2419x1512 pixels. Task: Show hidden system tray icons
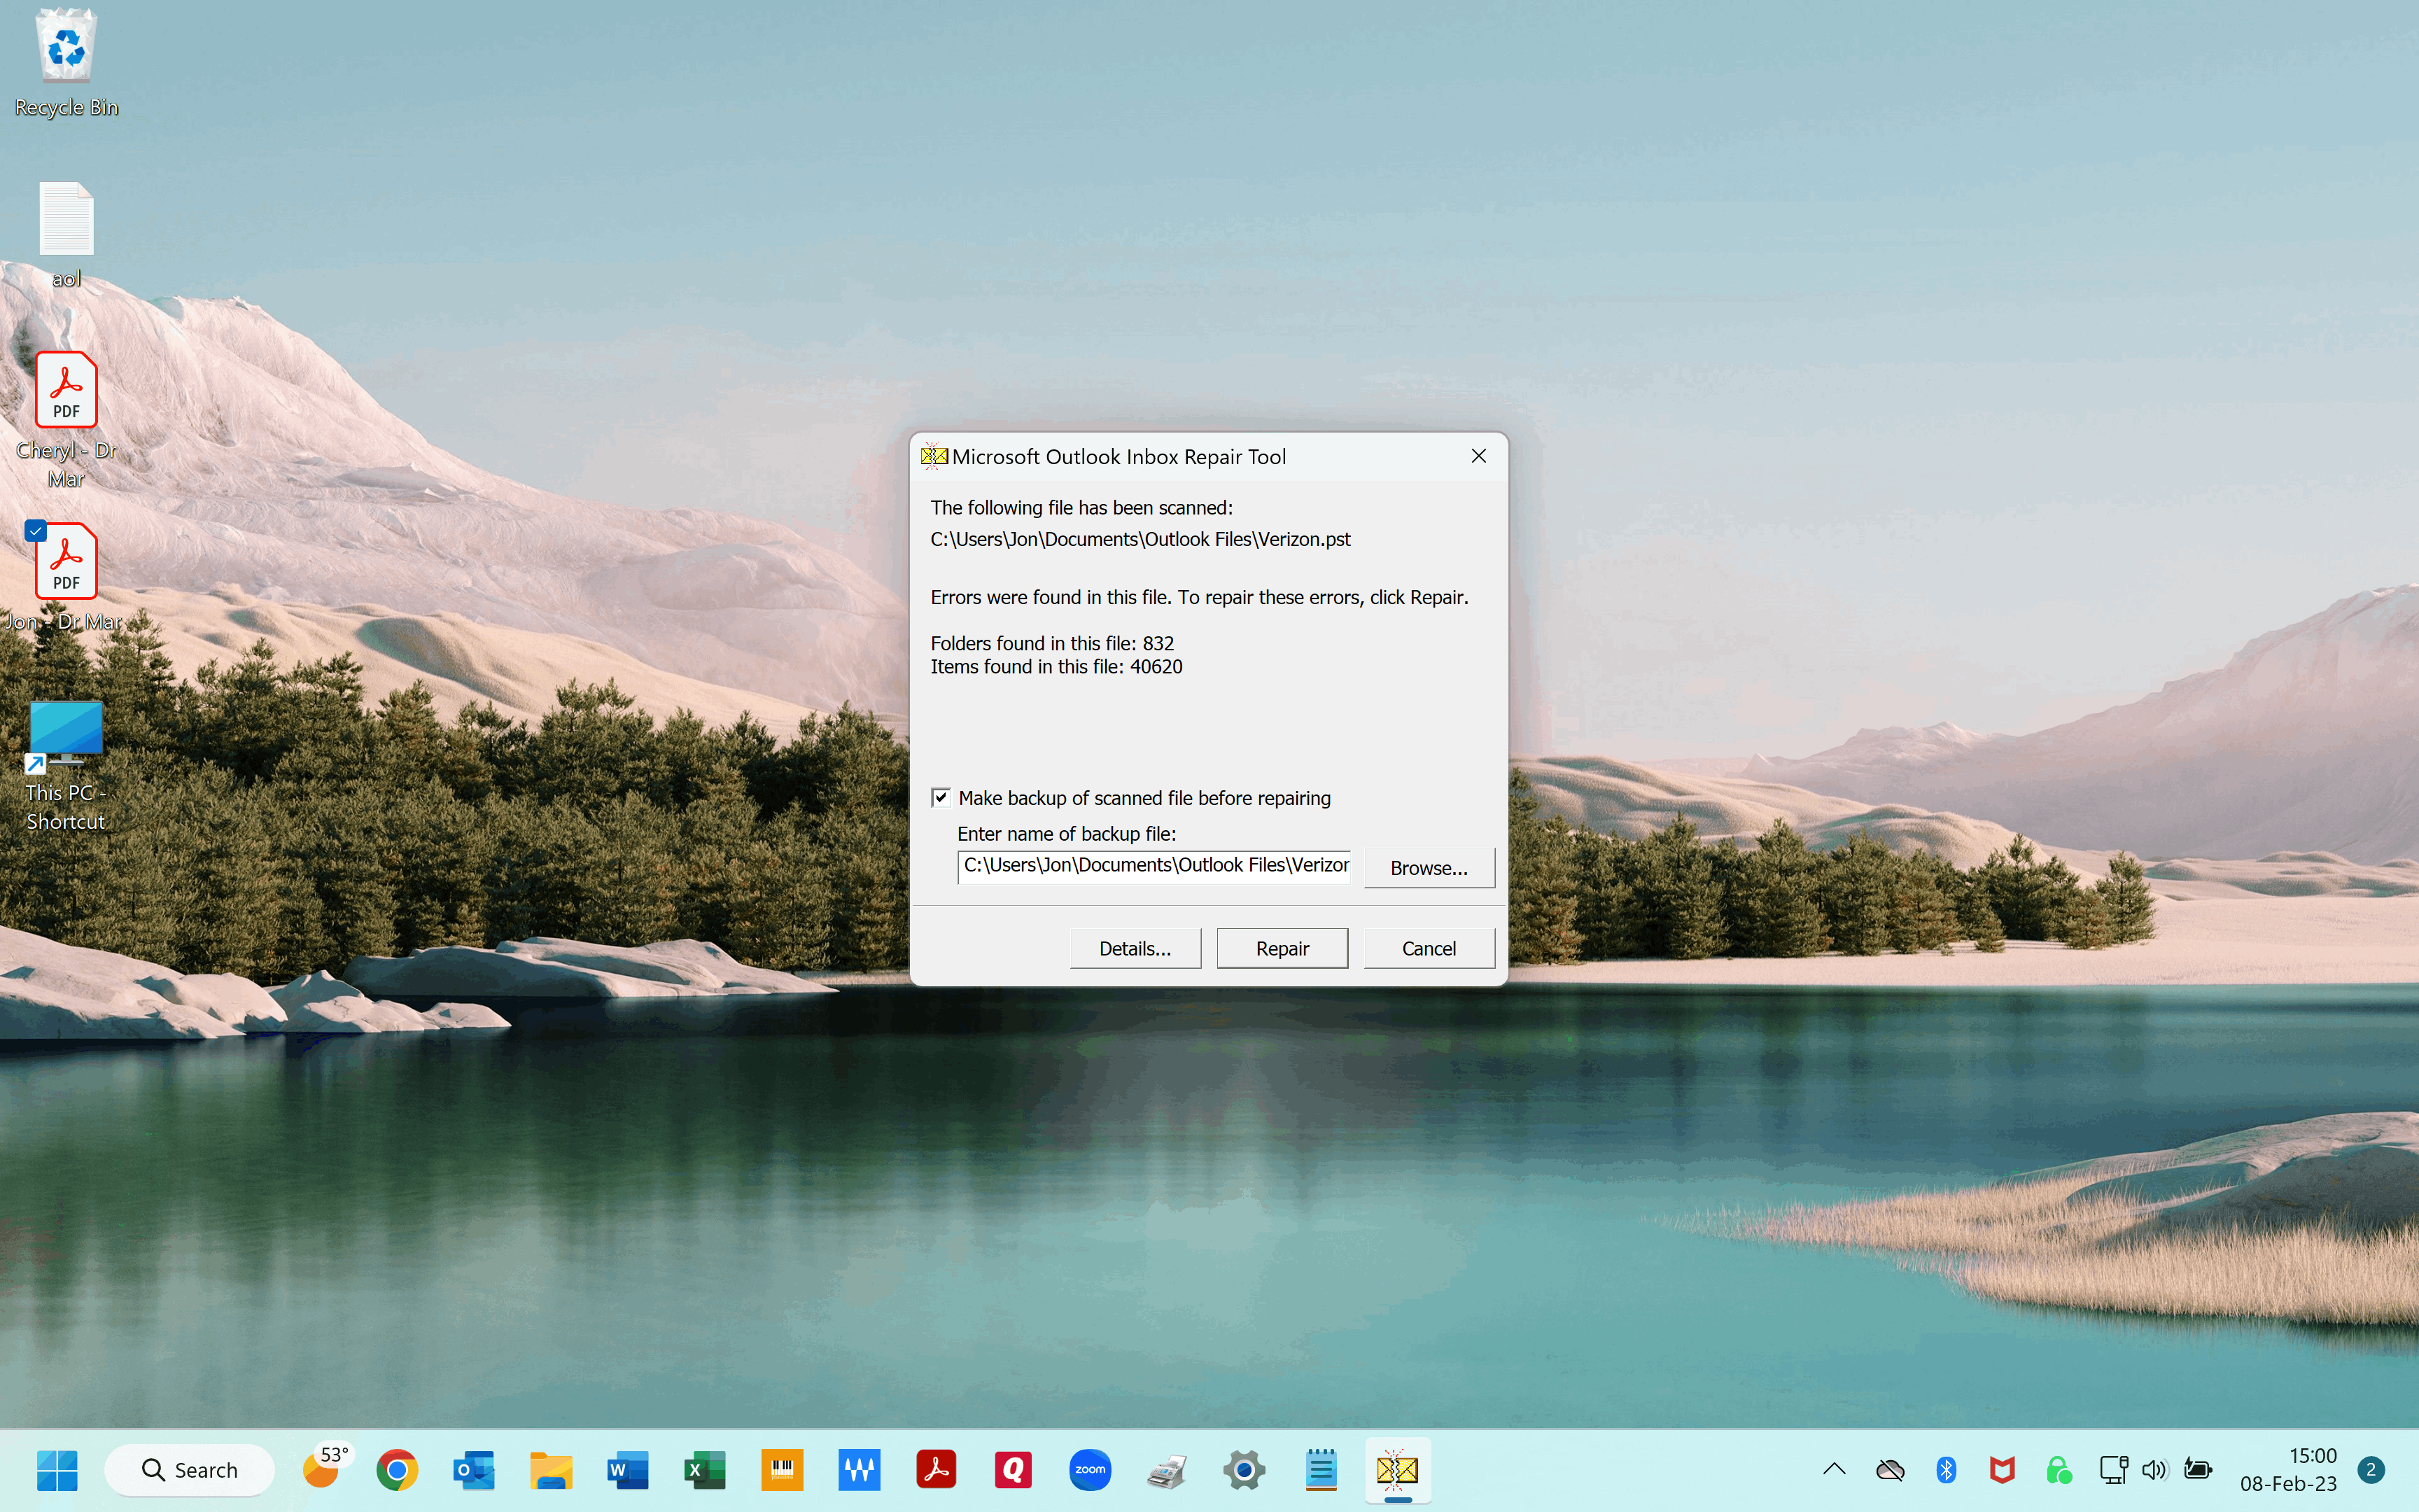pos(1835,1469)
